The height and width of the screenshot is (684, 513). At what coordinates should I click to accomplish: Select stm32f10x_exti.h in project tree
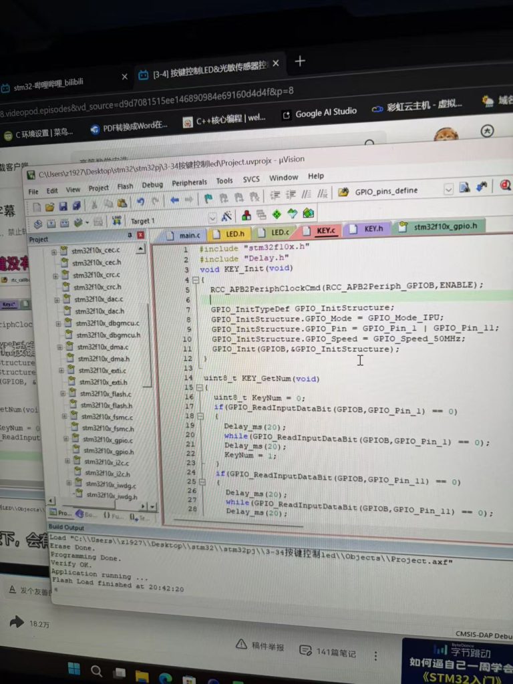pos(102,383)
